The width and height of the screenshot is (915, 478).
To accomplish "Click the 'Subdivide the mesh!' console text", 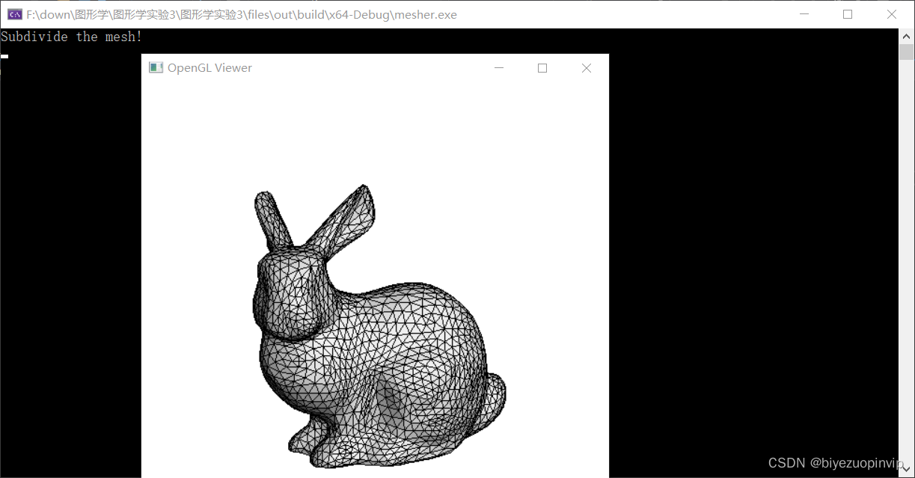I will (71, 37).
